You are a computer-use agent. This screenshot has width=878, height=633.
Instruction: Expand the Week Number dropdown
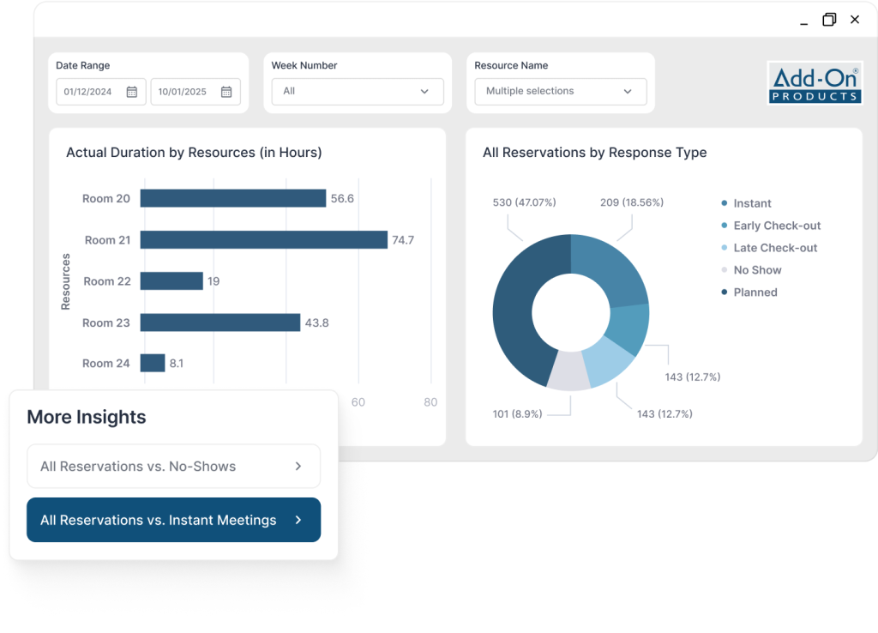358,92
